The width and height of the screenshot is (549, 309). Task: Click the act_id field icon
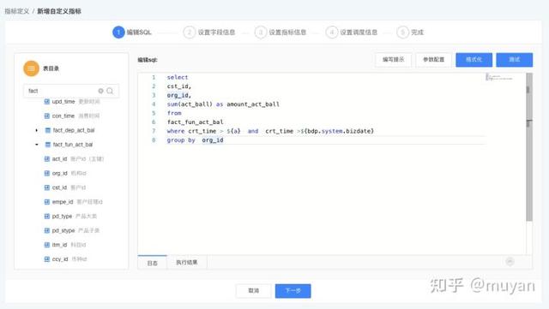(47, 158)
